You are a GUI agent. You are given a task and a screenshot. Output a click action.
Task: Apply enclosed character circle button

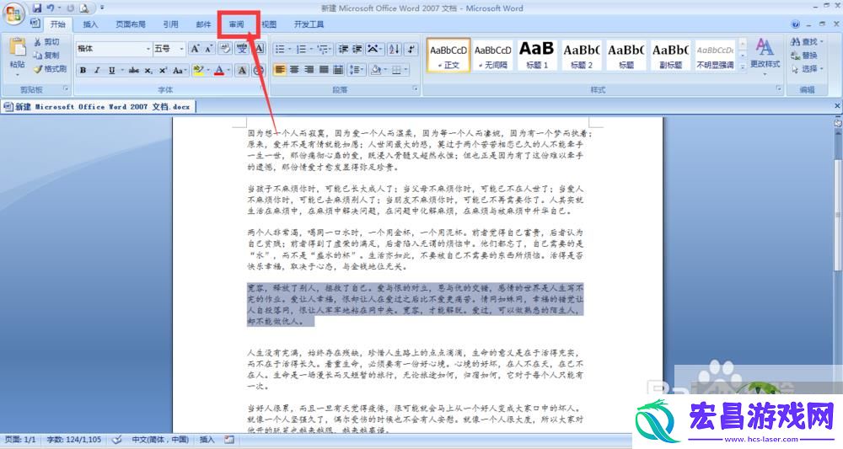[259, 71]
